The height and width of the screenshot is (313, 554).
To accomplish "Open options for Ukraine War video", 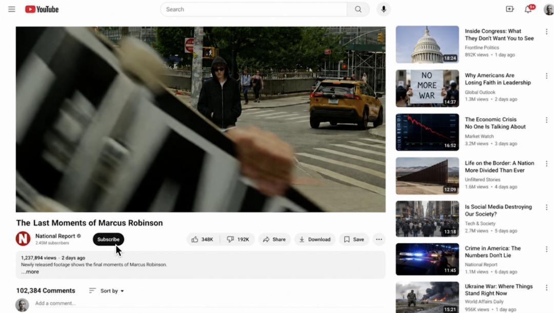I will point(546,287).
